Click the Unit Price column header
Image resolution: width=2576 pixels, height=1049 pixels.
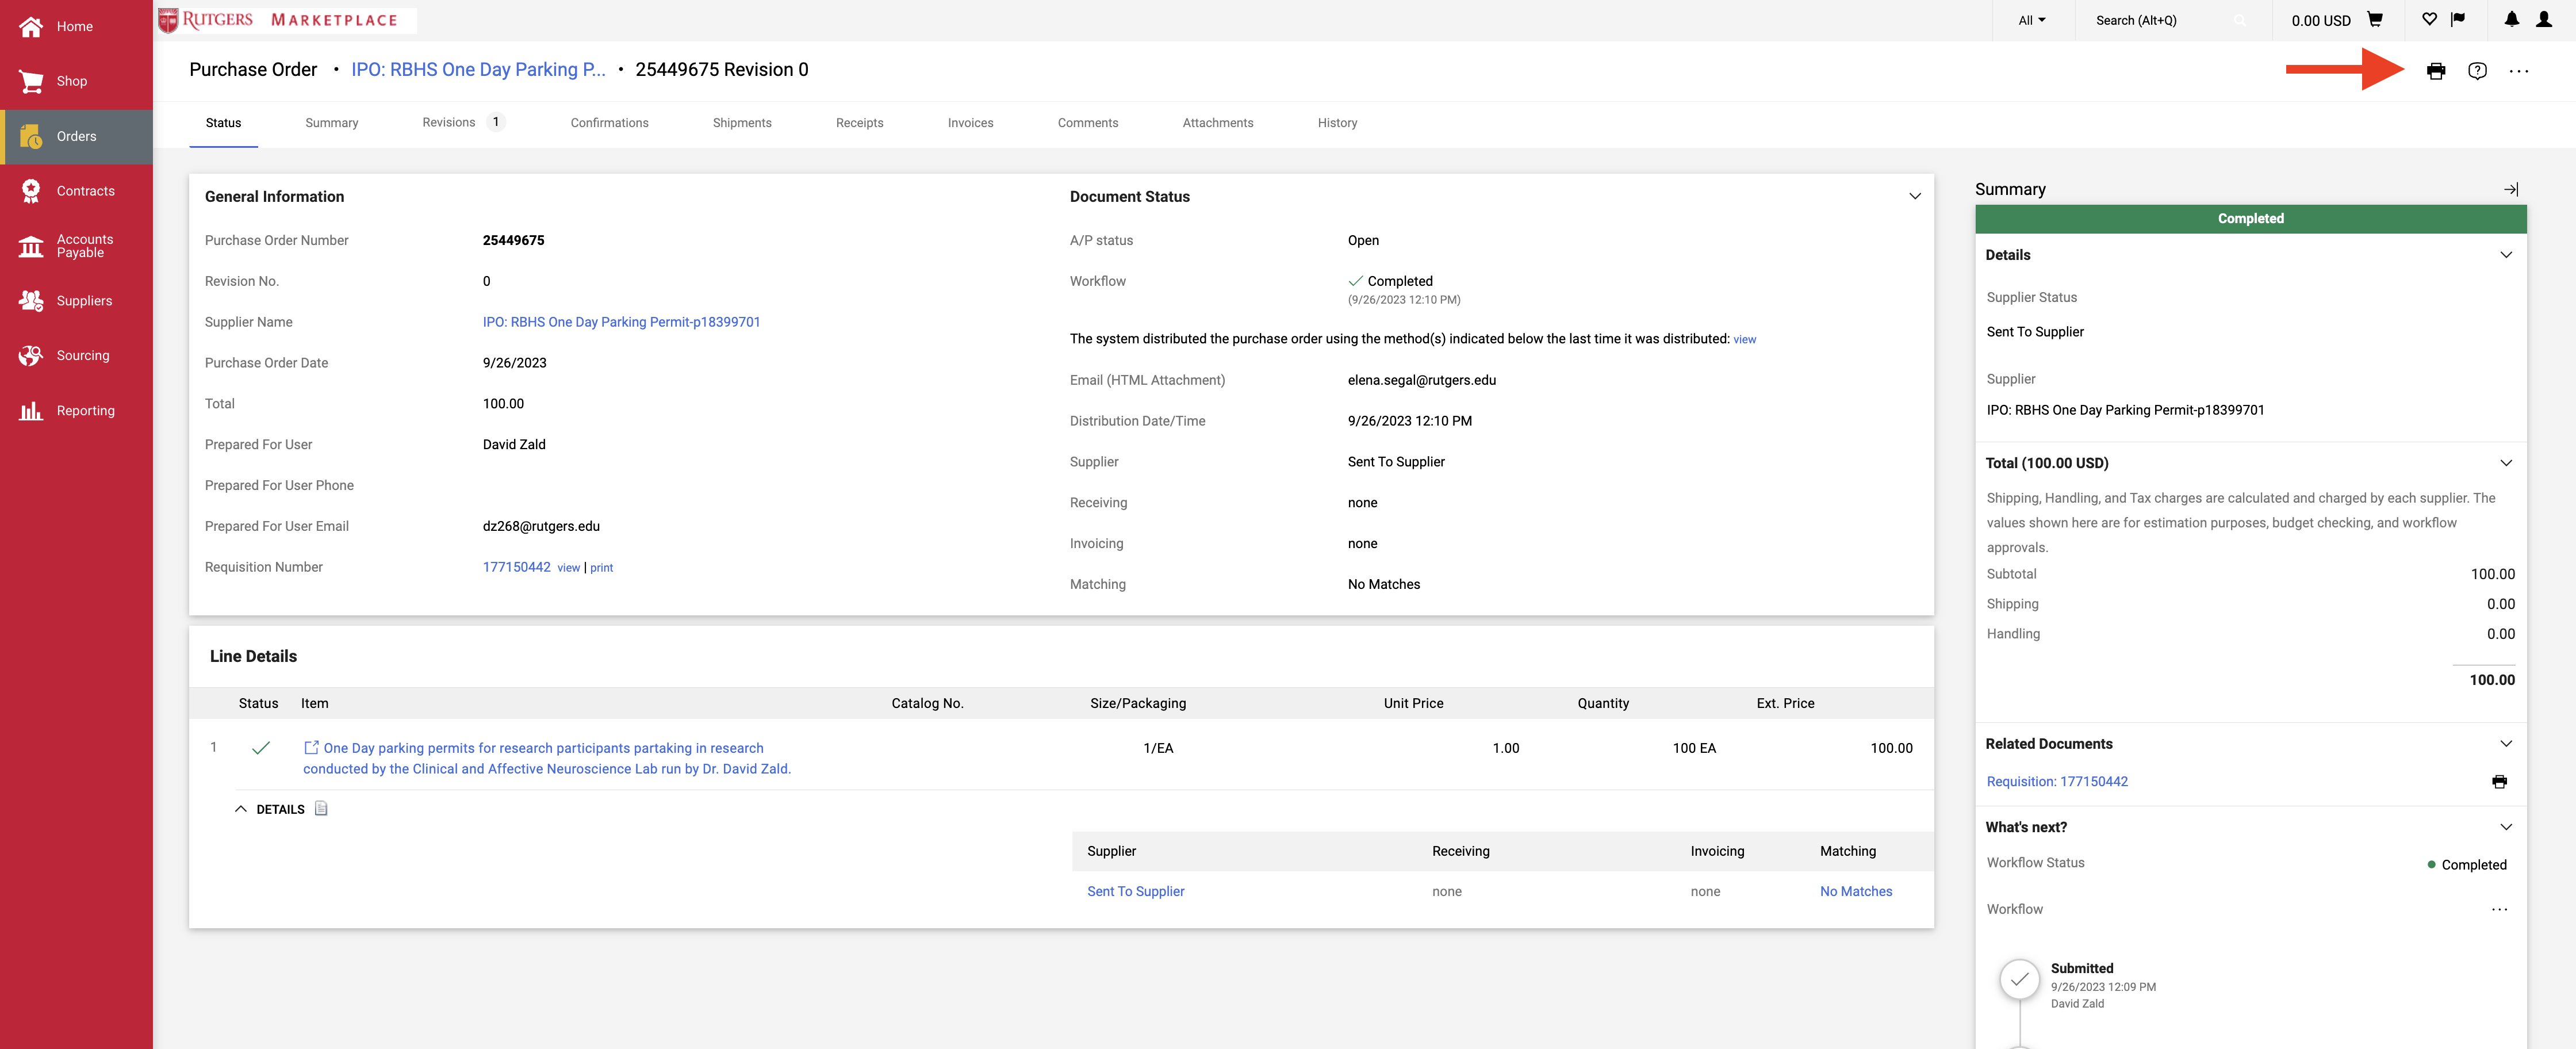click(1413, 703)
